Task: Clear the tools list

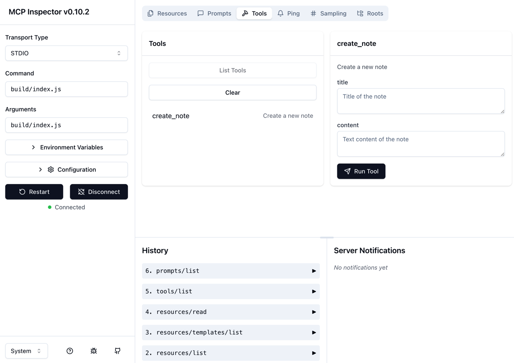Action: click(233, 92)
